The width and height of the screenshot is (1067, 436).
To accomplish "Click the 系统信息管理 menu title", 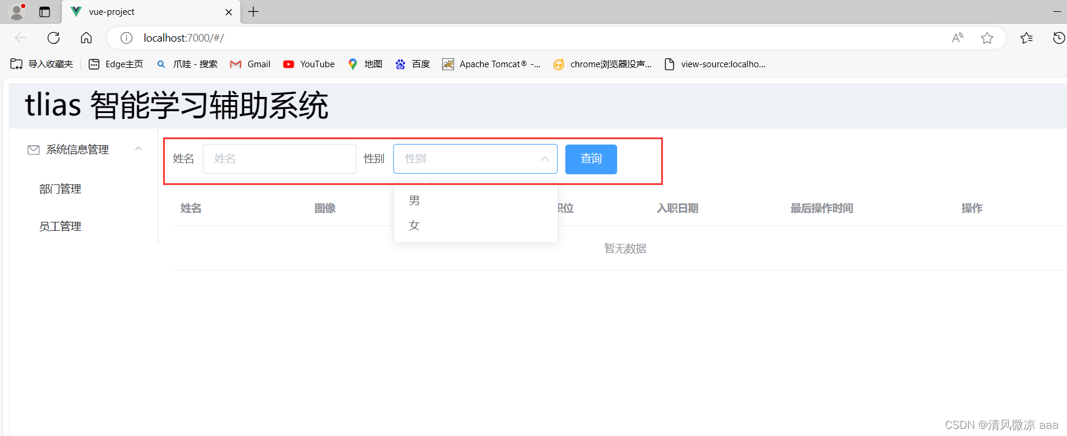I will click(x=77, y=150).
